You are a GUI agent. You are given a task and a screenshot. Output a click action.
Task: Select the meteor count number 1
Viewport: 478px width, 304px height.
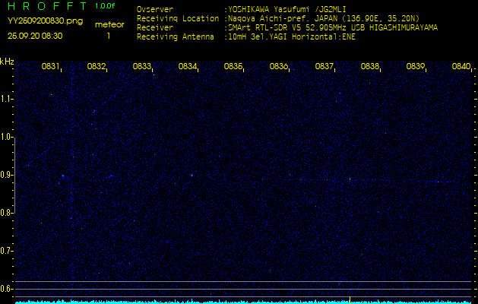point(109,36)
